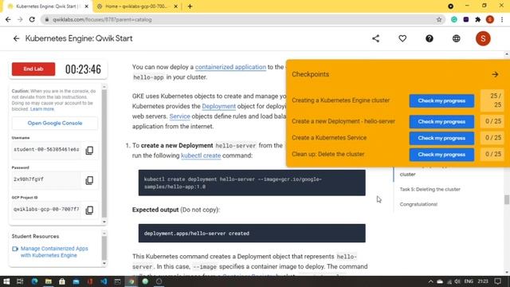The height and width of the screenshot is (287, 510).
Task: Open the notification center icon
Action: (497, 281)
